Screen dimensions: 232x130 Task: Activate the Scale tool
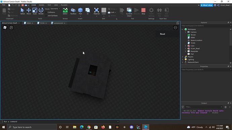[35, 11]
